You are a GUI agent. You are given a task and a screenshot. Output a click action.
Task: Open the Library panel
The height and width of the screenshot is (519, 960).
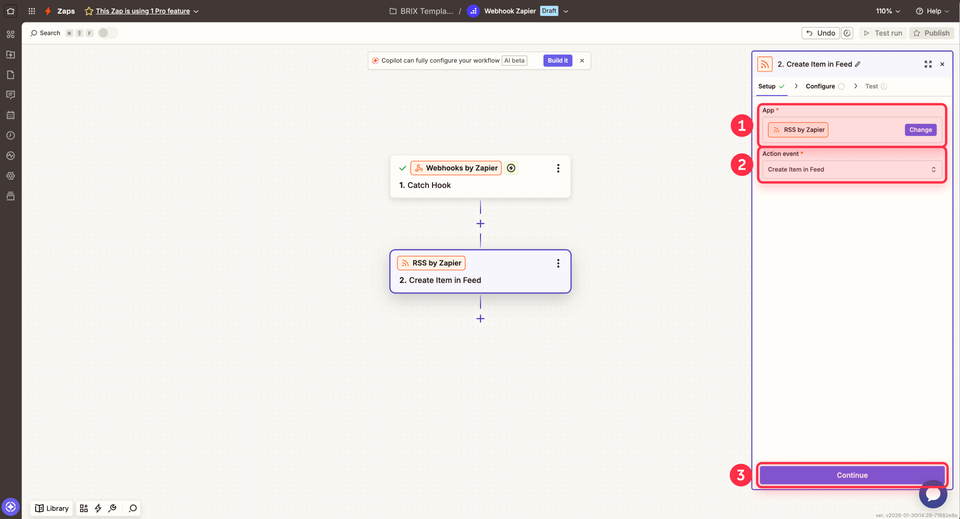point(52,508)
